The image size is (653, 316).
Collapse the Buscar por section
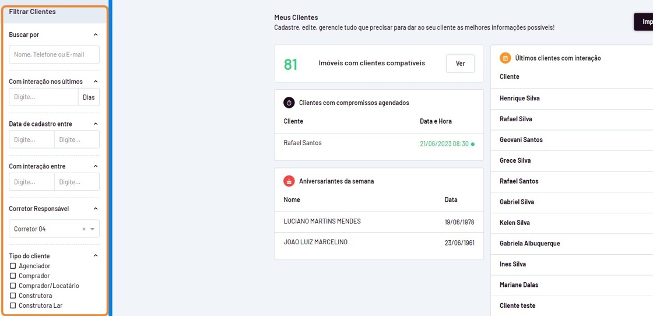(96, 35)
